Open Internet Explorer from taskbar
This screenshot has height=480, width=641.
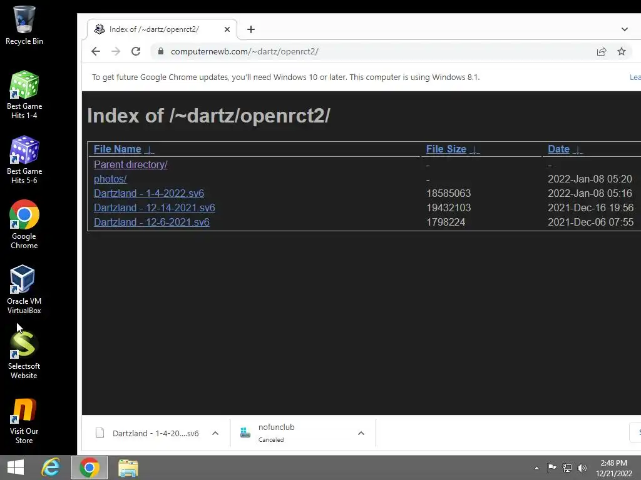[x=51, y=467]
